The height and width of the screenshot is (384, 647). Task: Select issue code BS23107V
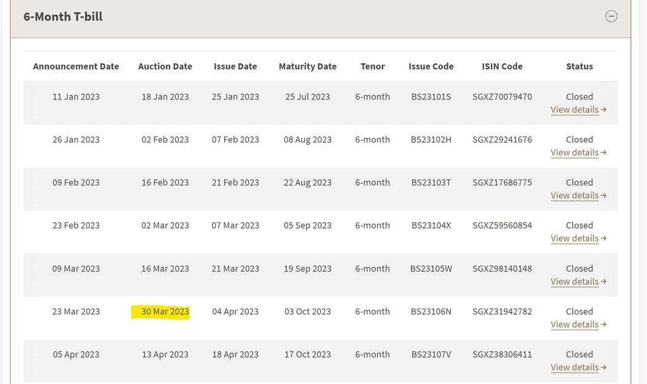pyautogui.click(x=431, y=355)
